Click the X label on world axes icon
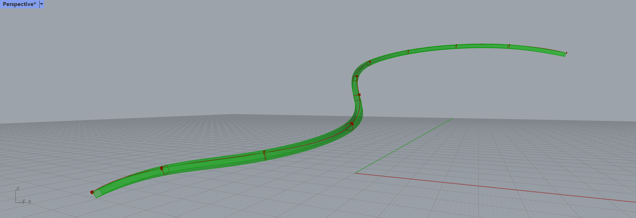The image size is (636, 218). (30, 202)
